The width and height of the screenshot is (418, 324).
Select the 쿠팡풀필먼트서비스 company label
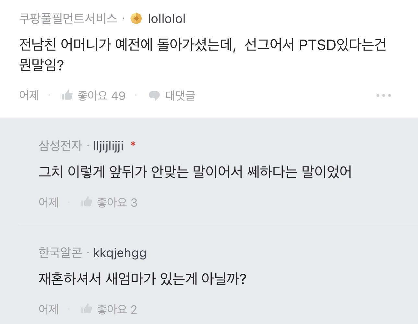pos(68,18)
